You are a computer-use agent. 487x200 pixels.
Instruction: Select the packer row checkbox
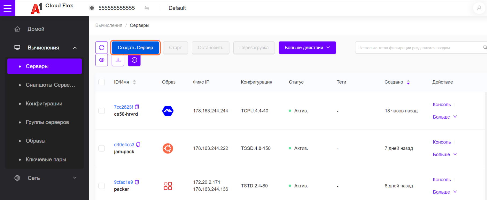click(x=102, y=186)
